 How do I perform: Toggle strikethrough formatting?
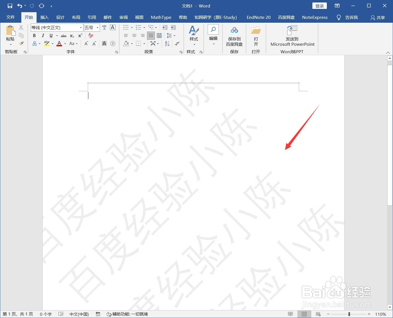pyautogui.click(x=64, y=36)
